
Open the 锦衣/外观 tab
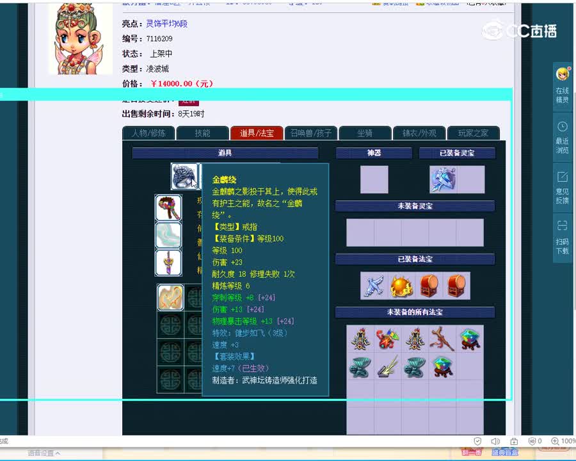point(419,133)
